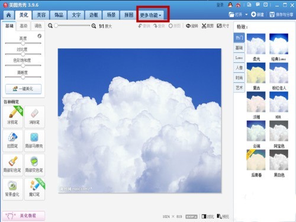Open the 场景 tab

111,15
